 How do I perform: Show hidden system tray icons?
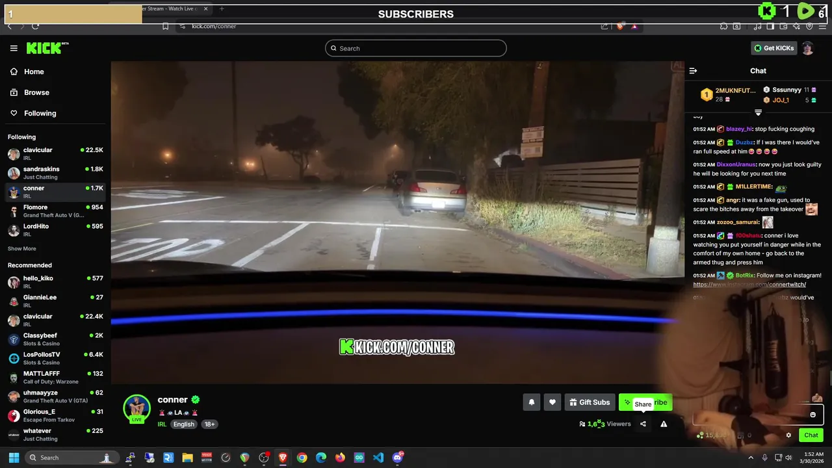(x=751, y=458)
